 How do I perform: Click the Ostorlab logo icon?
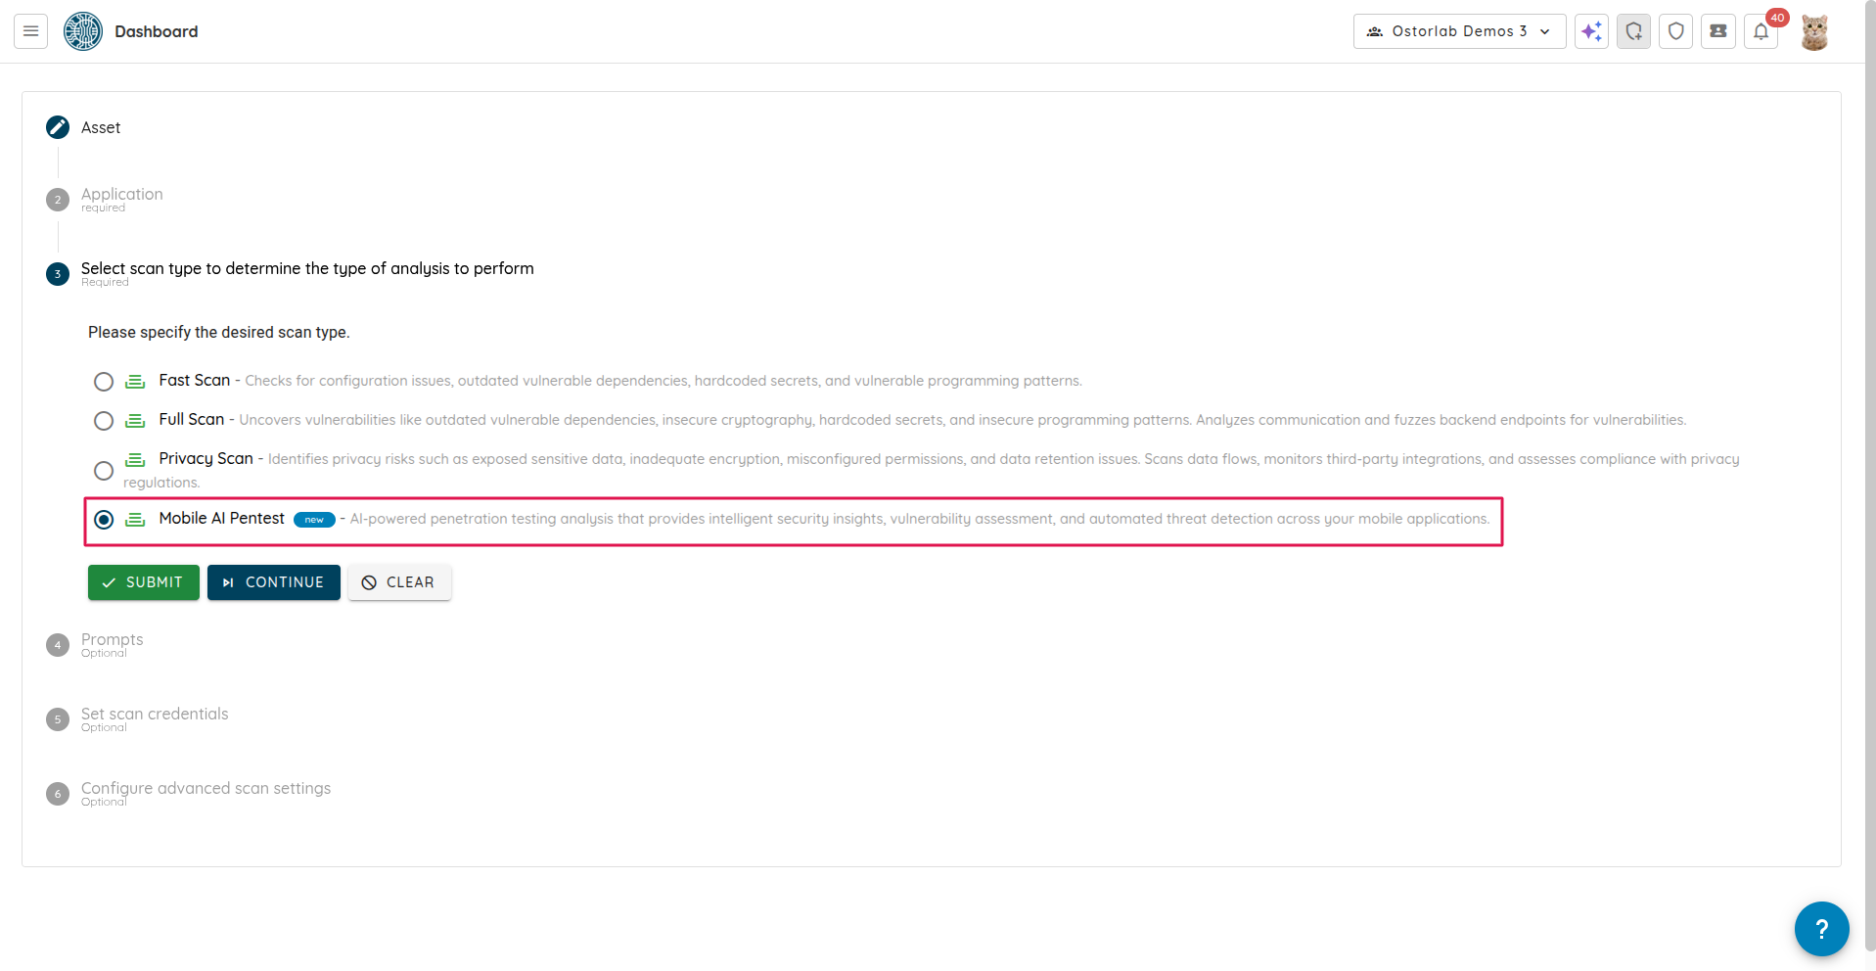[x=83, y=31]
